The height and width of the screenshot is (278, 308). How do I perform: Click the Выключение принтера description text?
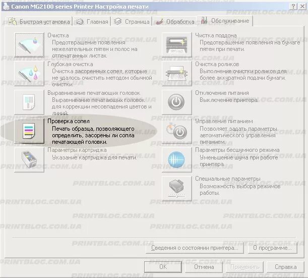coord(229,100)
